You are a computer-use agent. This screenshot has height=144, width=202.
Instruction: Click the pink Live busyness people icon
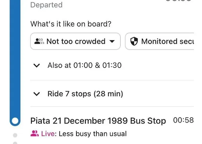tap(34, 133)
